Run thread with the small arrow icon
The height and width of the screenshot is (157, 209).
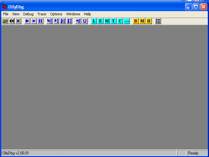(34, 21)
